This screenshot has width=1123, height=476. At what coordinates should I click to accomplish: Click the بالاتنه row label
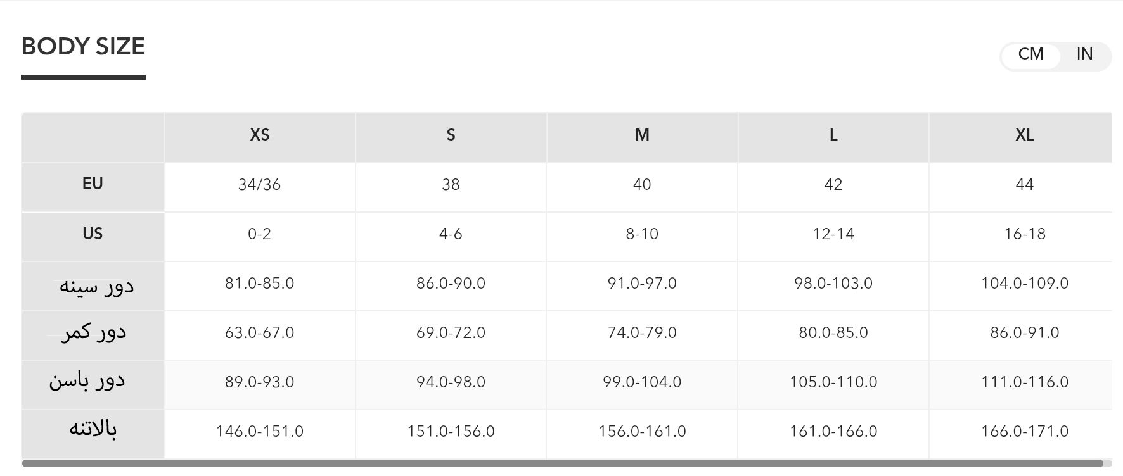[x=93, y=430]
